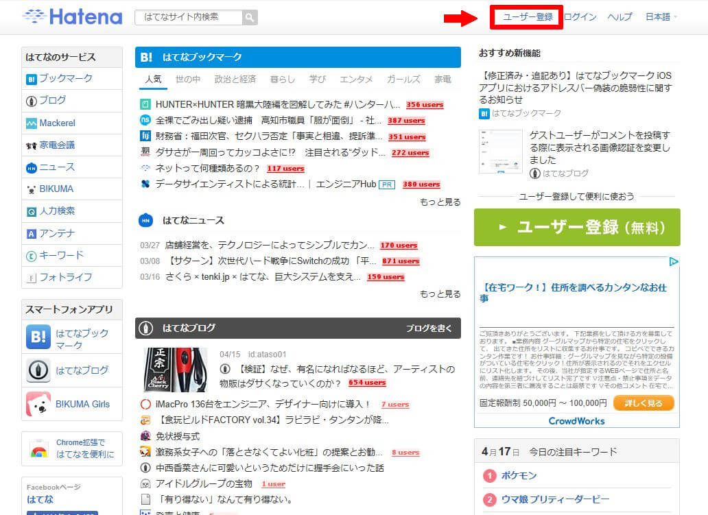Open the iMacPro 136台 blog entry
Image resolution: width=708 pixels, height=515 pixels.
[263, 404]
